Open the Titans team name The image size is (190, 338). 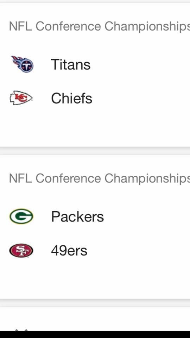click(x=71, y=64)
